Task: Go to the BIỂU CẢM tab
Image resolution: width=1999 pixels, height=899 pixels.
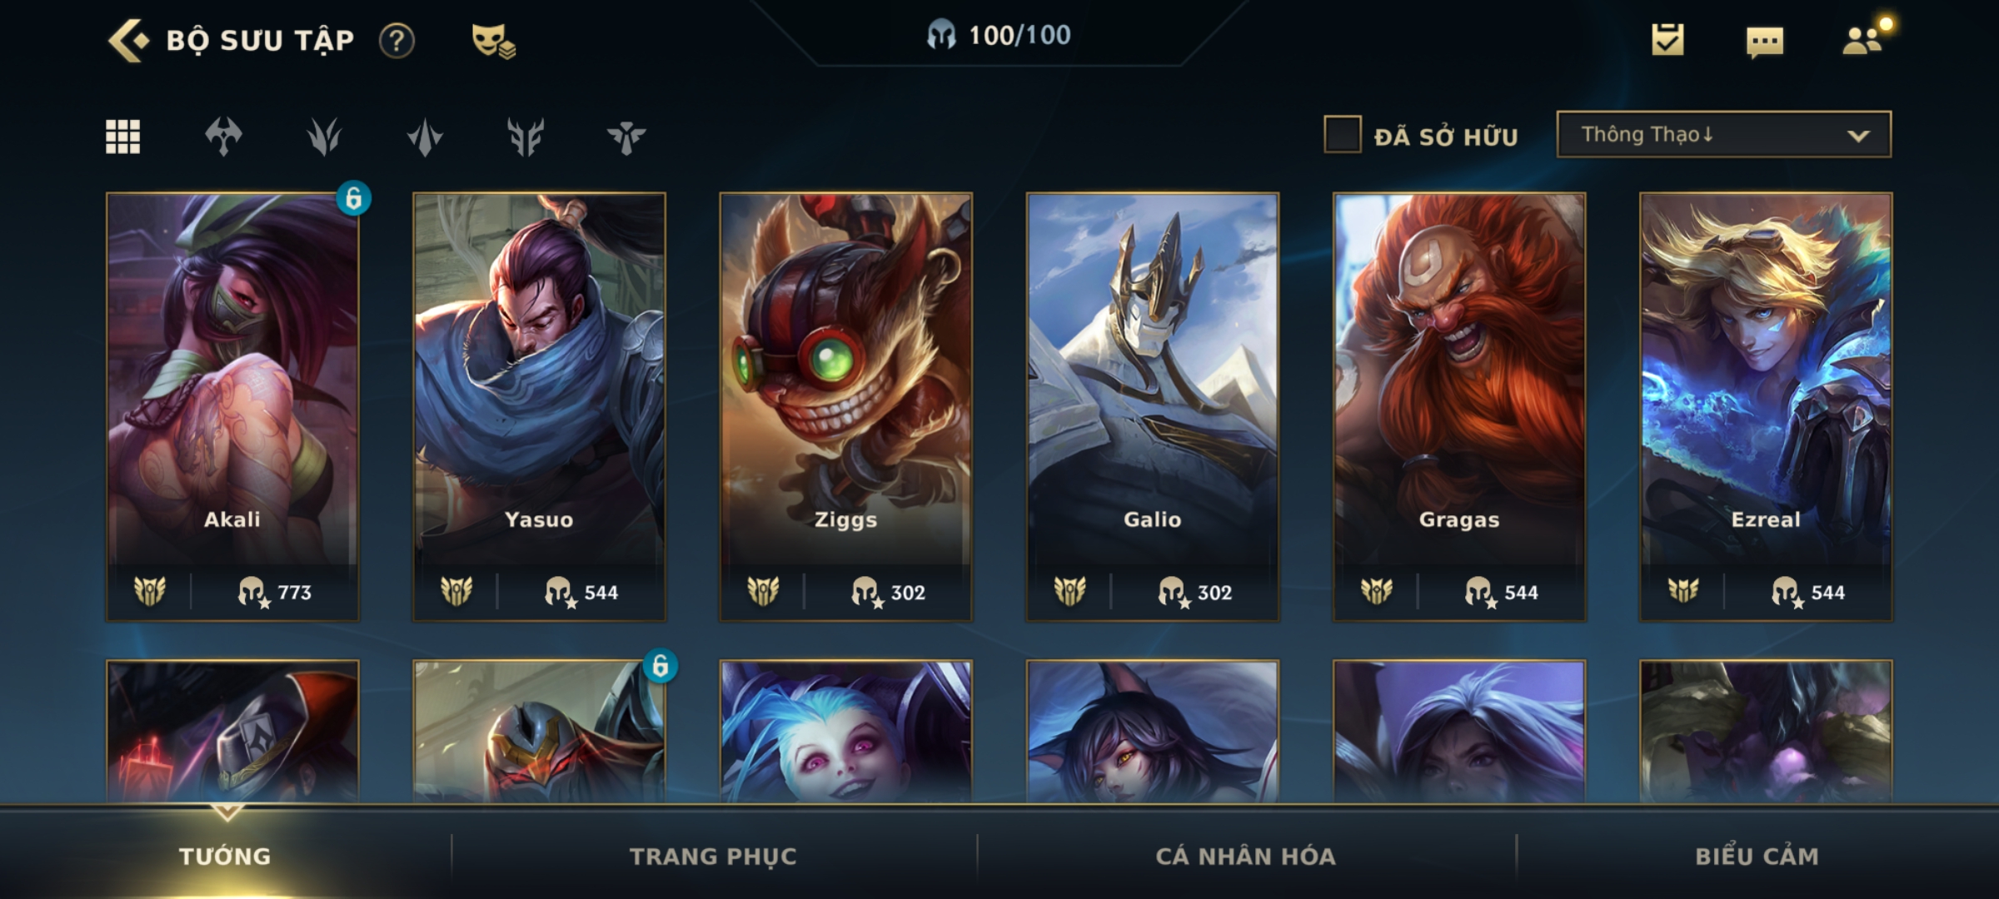Action: coord(1757,856)
